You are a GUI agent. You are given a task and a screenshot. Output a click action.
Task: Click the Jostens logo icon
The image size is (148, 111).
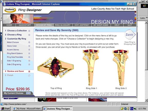tap(10, 10)
